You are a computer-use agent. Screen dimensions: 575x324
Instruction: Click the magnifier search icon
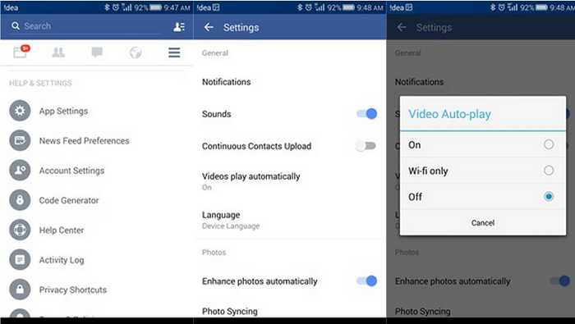click(x=16, y=26)
